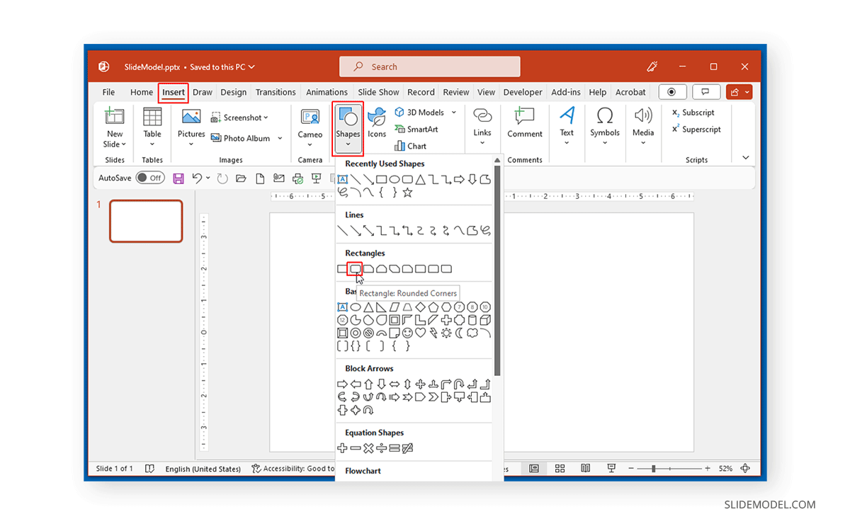Insert a Cameo camera object

[x=310, y=125]
